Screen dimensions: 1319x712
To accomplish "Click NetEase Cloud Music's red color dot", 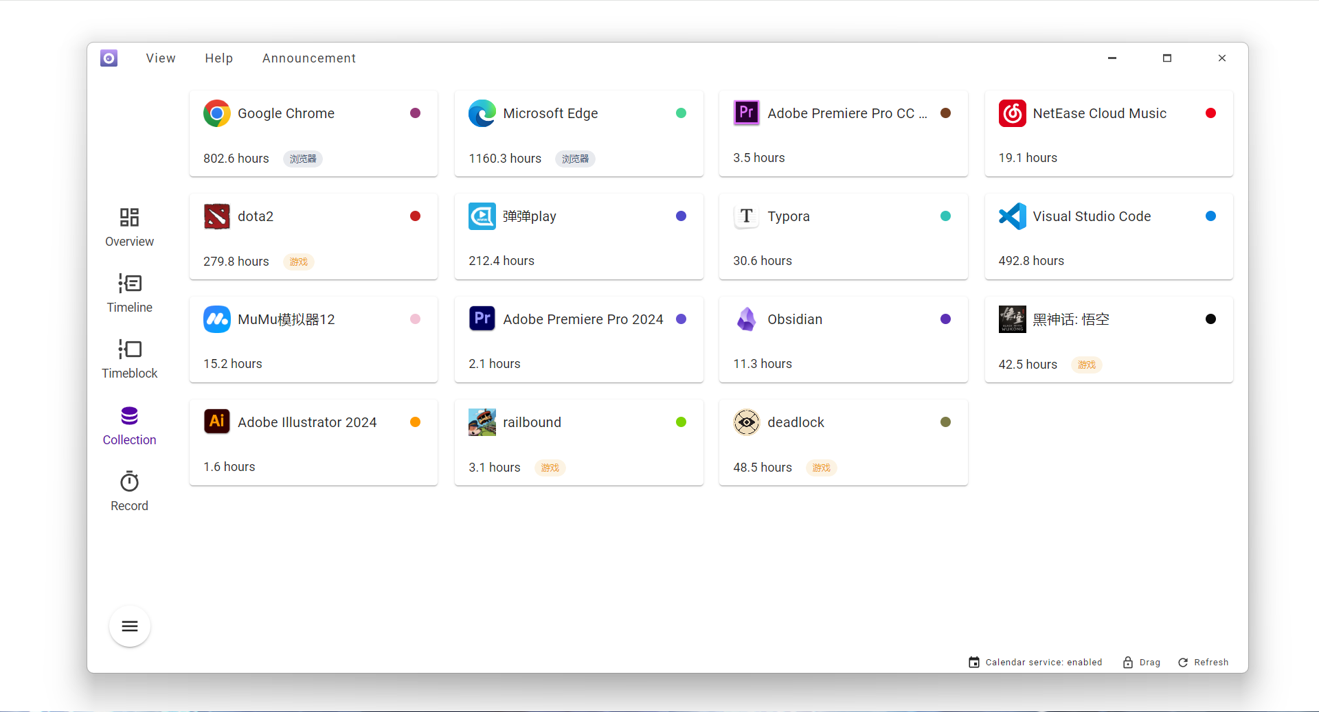I will click(1210, 113).
